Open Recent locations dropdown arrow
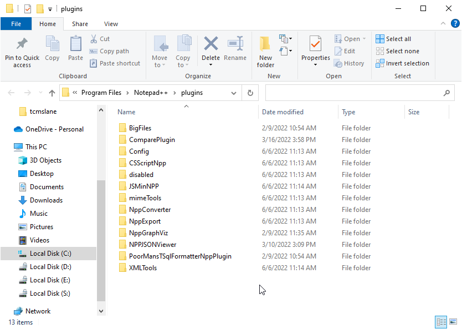 coord(40,93)
